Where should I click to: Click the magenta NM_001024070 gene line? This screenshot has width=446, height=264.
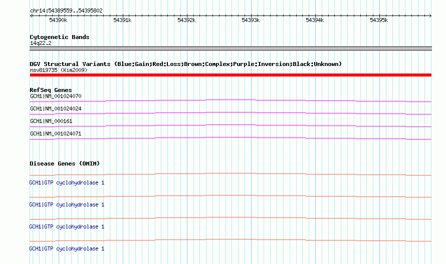click(231, 100)
